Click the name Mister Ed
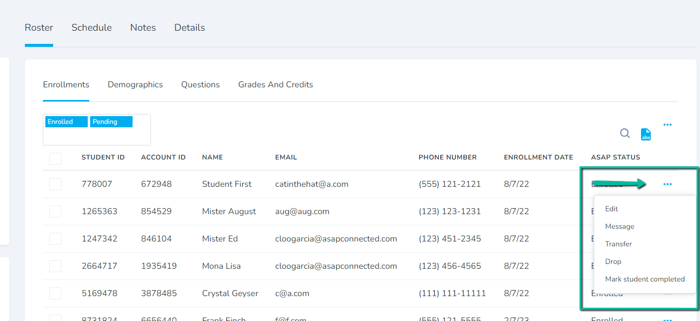 (220, 239)
